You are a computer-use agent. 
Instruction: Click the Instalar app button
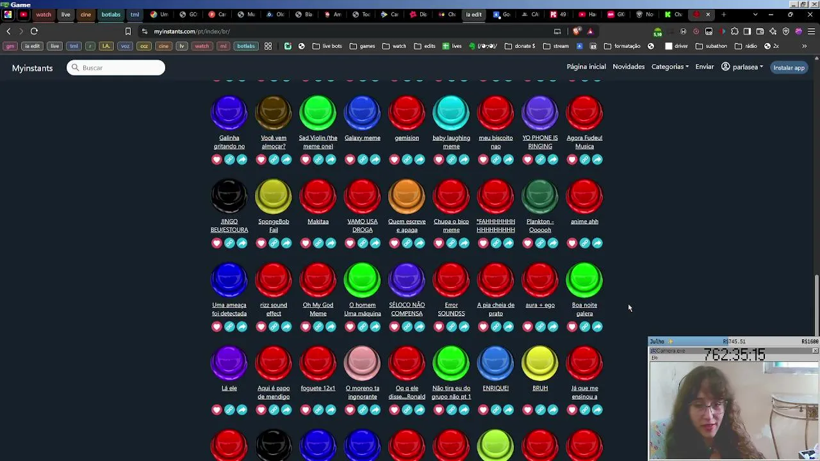click(x=789, y=67)
